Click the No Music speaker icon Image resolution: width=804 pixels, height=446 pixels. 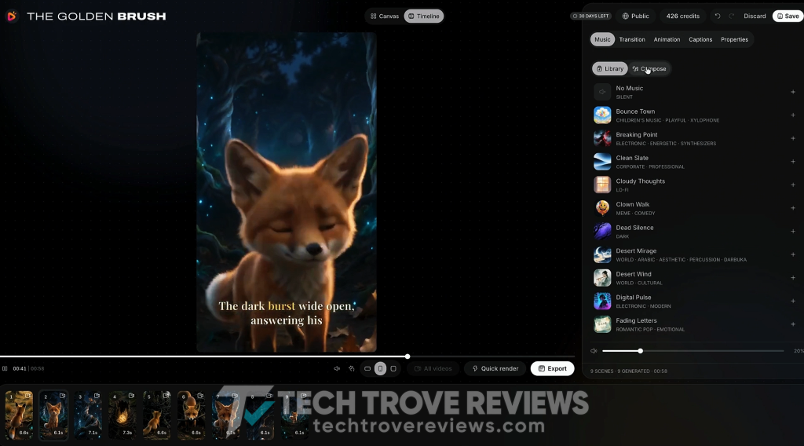coord(602,93)
